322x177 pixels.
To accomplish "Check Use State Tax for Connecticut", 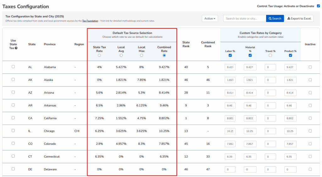I will (13, 156).
